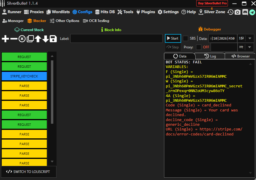Click the remove block minus icon

point(14,39)
